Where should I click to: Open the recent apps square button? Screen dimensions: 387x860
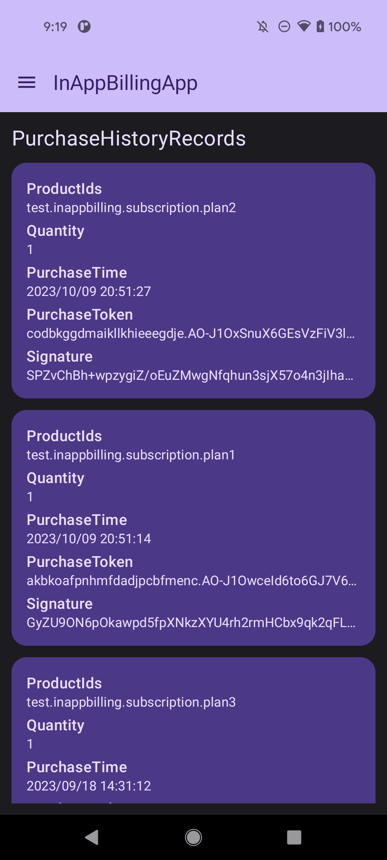click(x=294, y=837)
